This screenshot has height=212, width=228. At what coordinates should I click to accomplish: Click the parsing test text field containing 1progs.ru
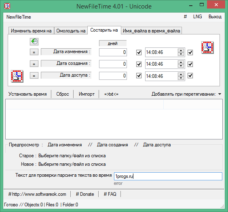168,176
